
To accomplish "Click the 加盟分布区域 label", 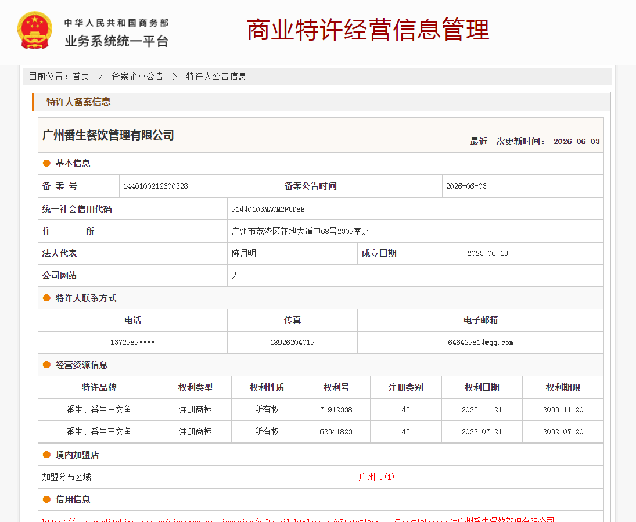I will 67,477.
